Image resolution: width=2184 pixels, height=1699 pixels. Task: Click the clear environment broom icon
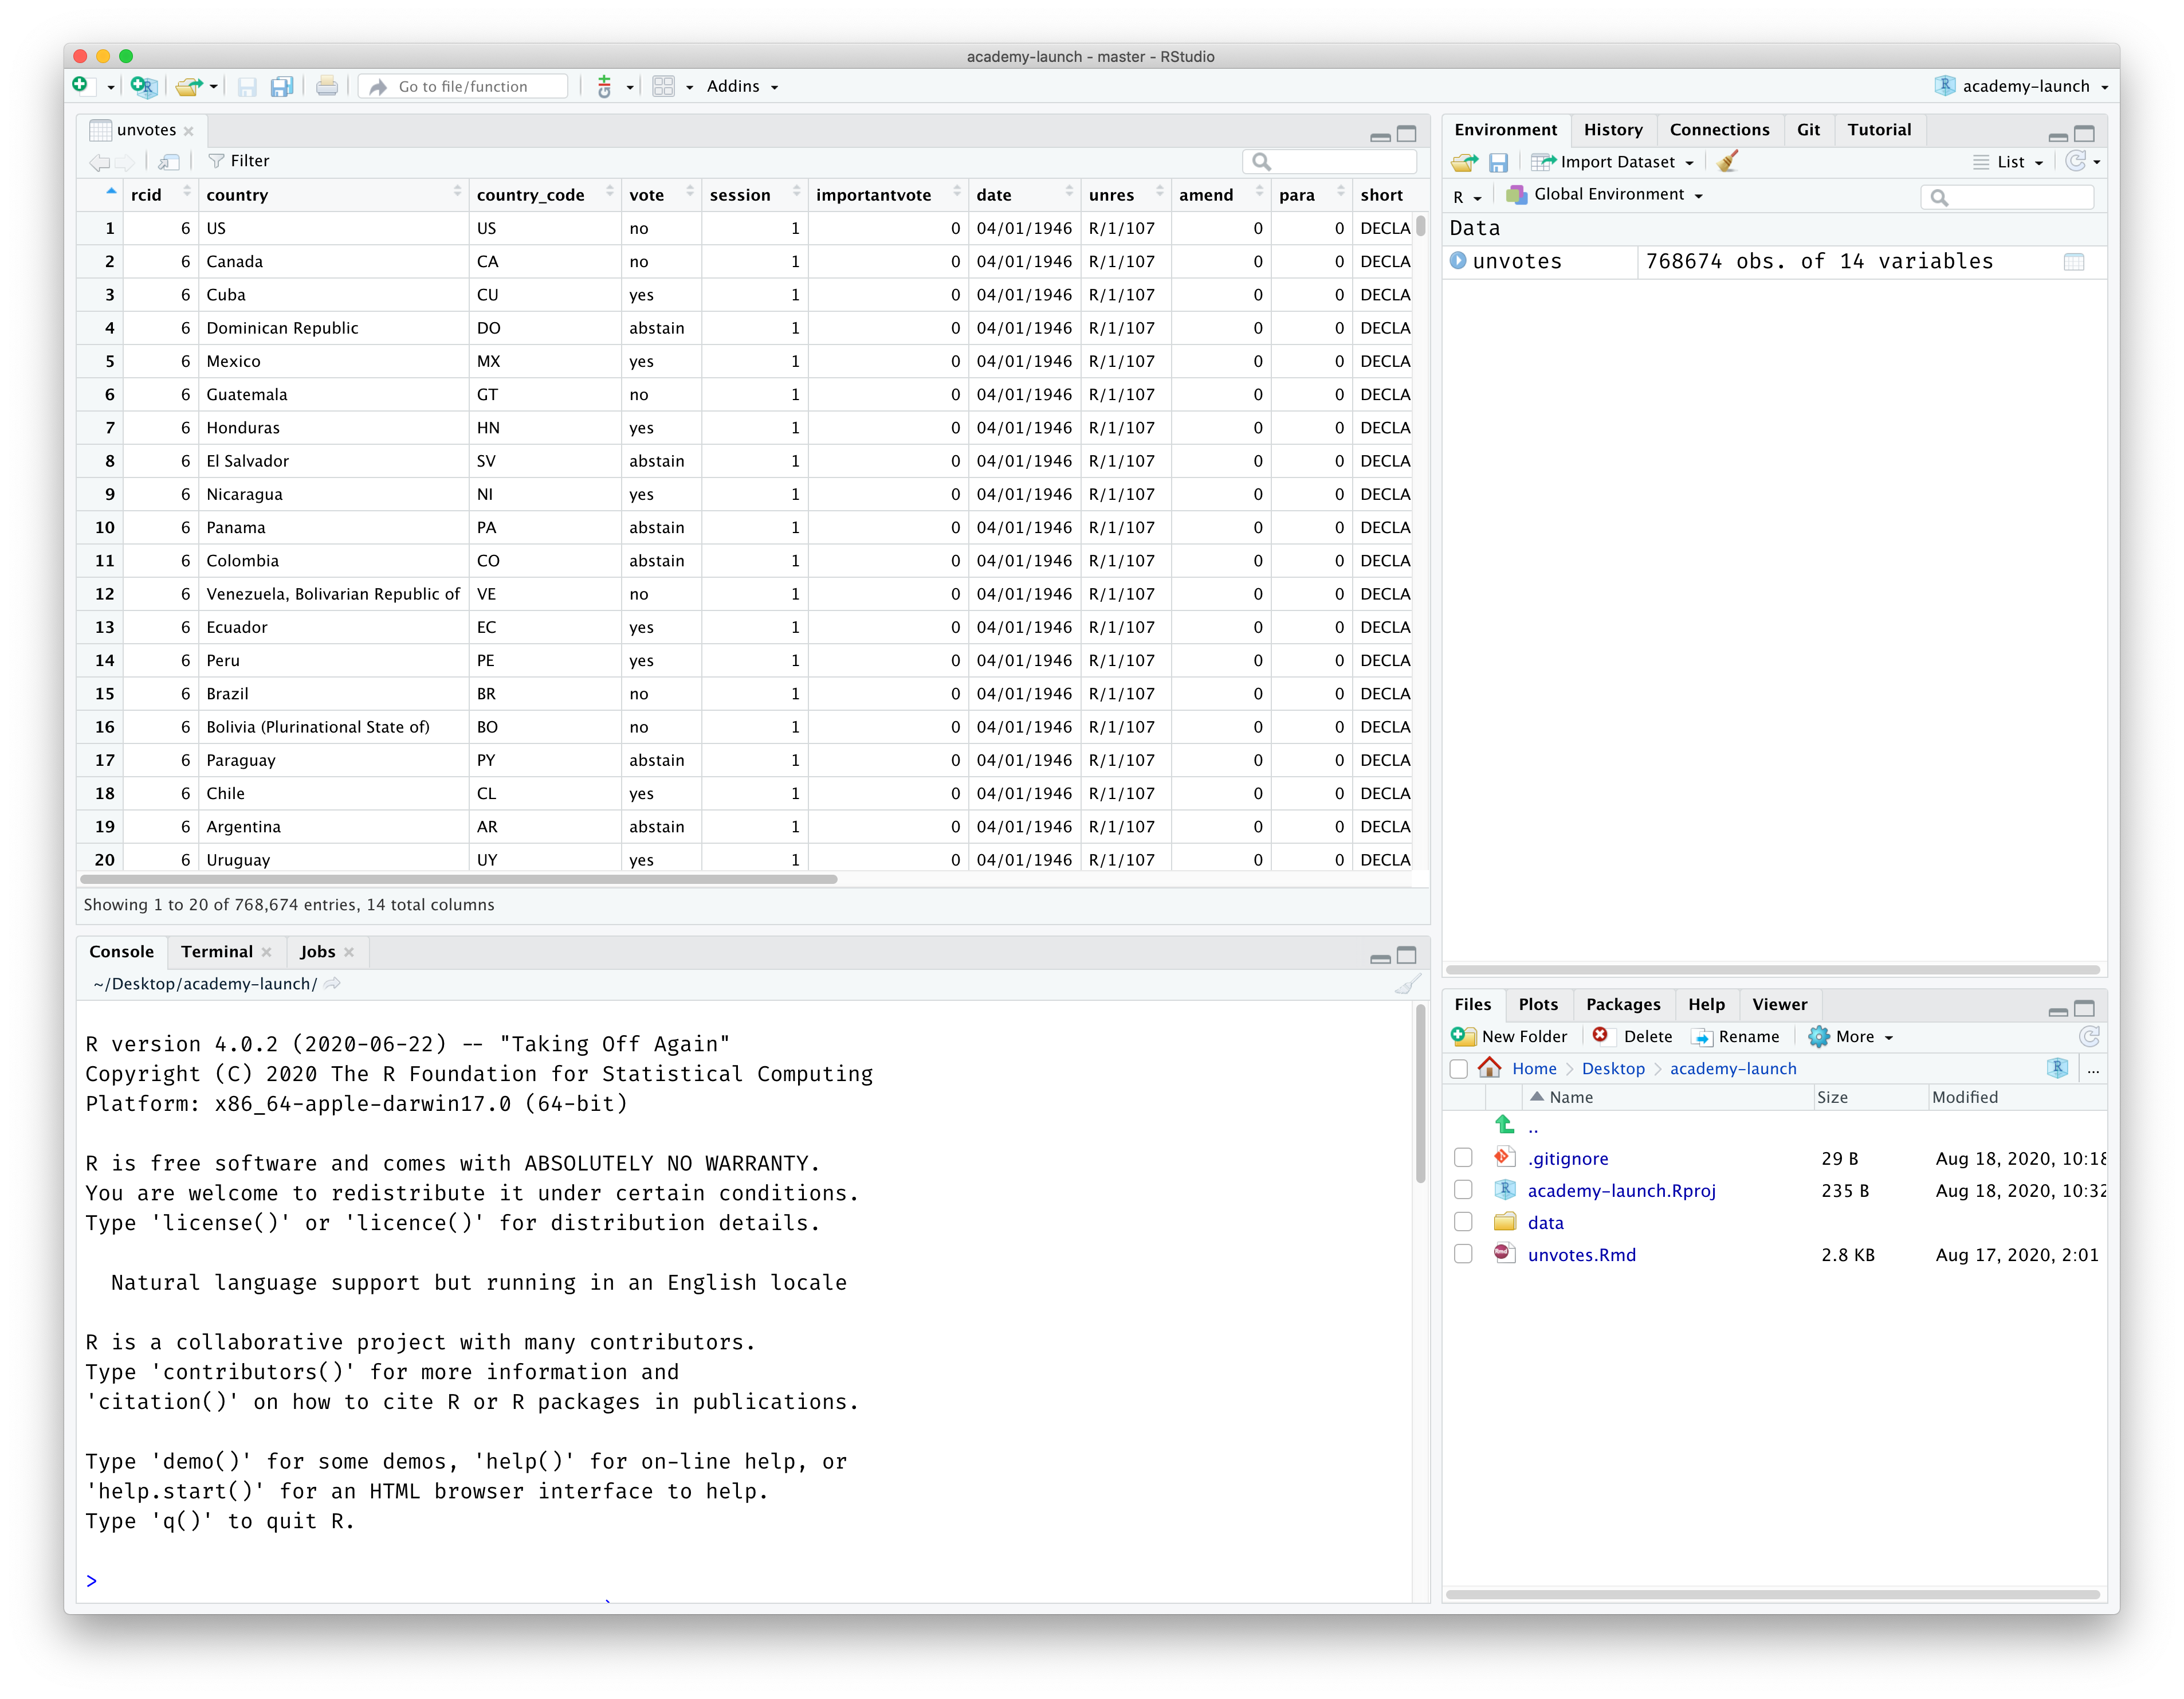pos(1727,161)
